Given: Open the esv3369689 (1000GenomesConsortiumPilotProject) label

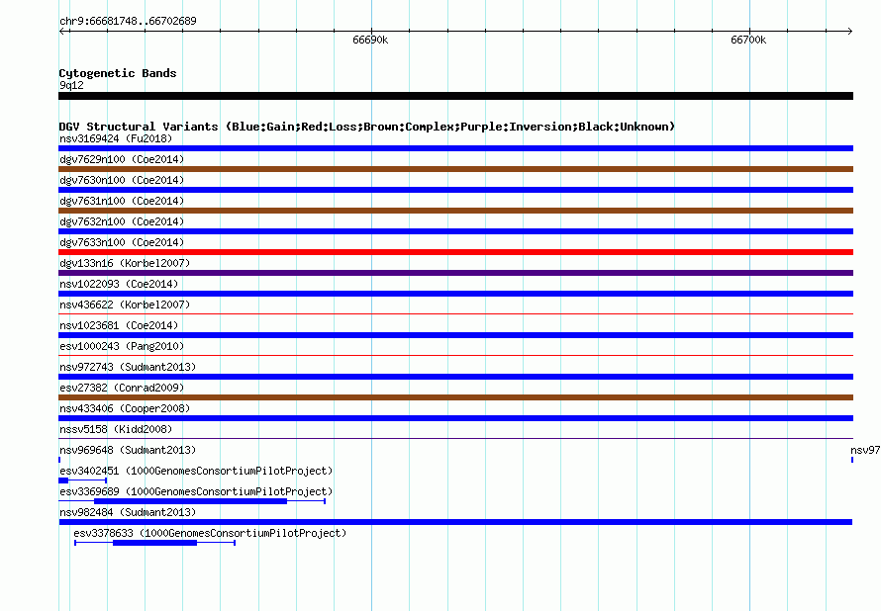Looking at the screenshot, I should (196, 491).
